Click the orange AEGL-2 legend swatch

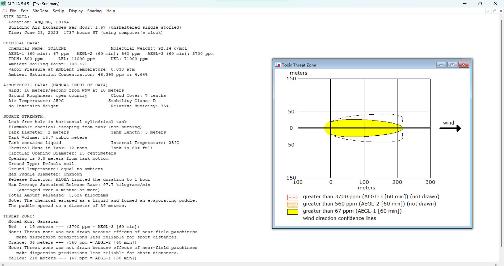[x=293, y=204]
